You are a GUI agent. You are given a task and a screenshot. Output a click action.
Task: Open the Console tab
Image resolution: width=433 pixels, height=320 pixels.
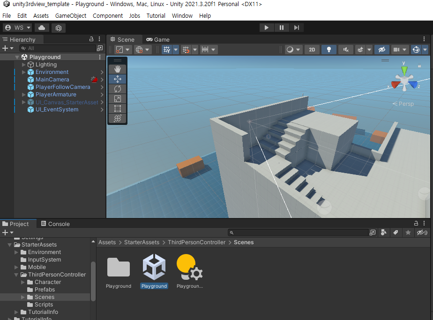[x=55, y=224]
